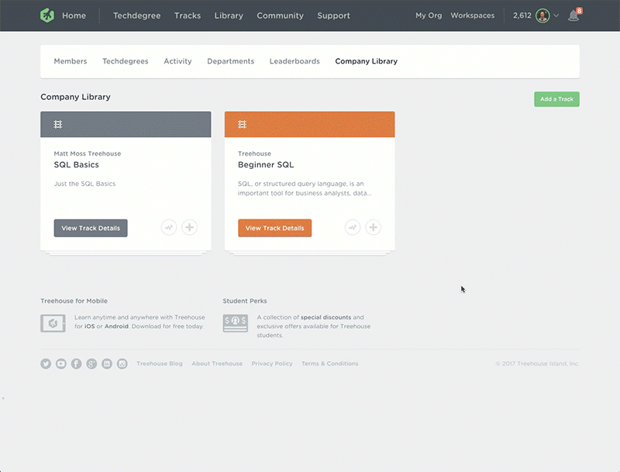View Track Details for Beginner SQL
The height and width of the screenshot is (472, 620).
pos(275,228)
